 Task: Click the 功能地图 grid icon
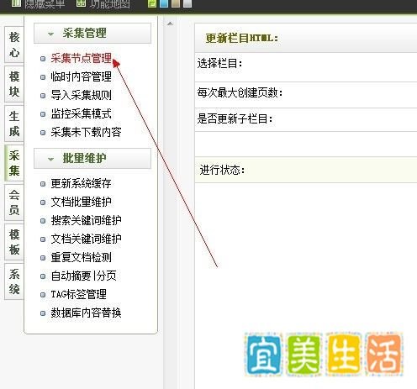(81, 3)
